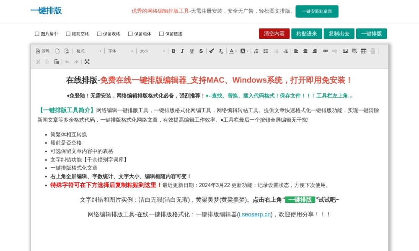Image resolution: width=419 pixels, height=251 pixels.
Task: Click the red 清空内容 button
Action: (x=274, y=34)
